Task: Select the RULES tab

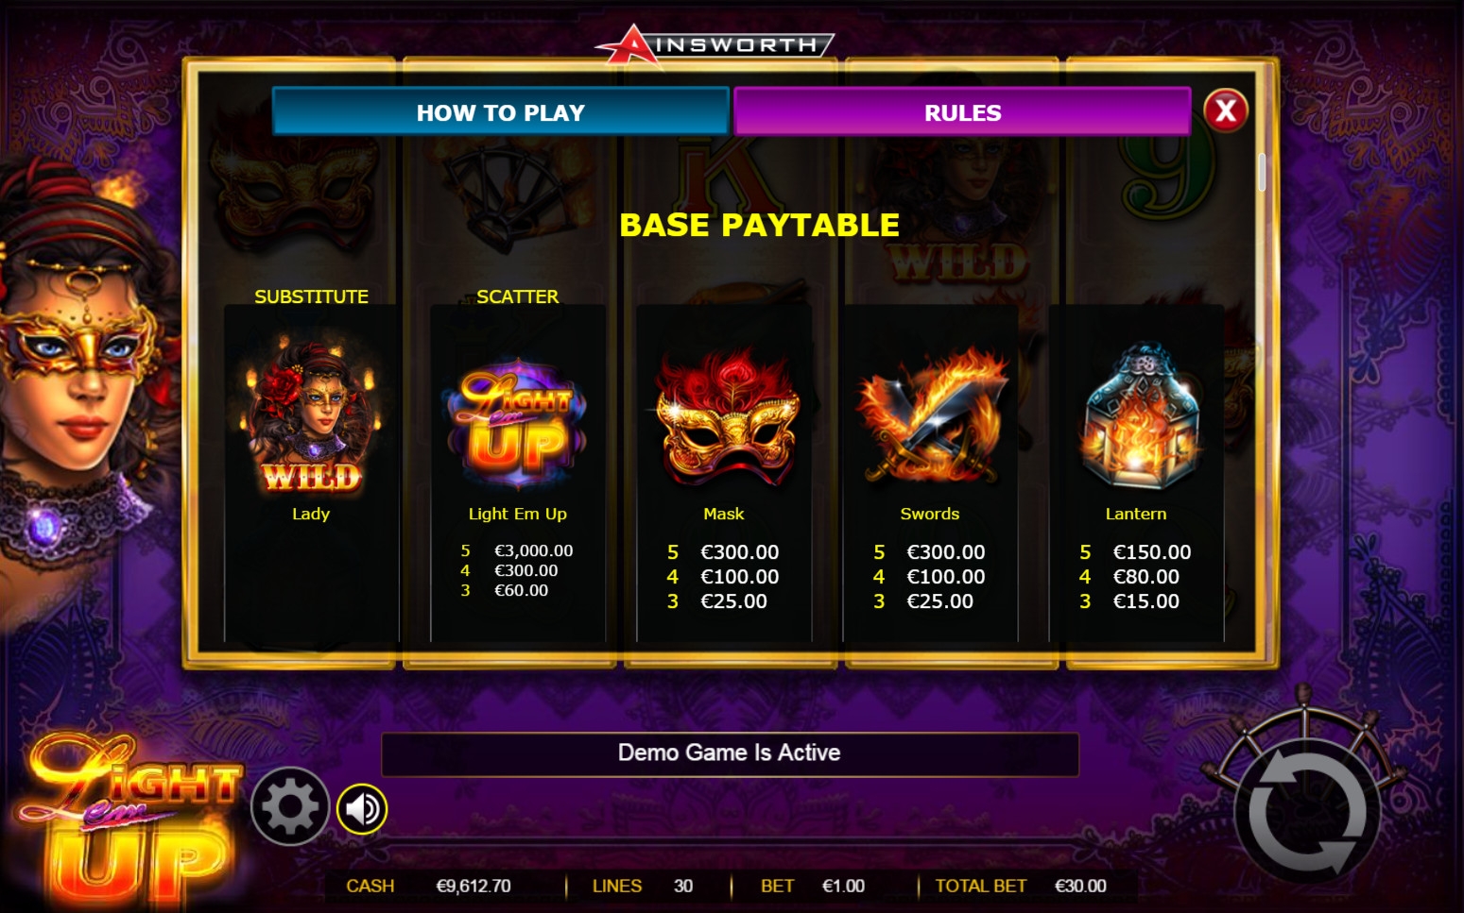Action: [x=962, y=112]
